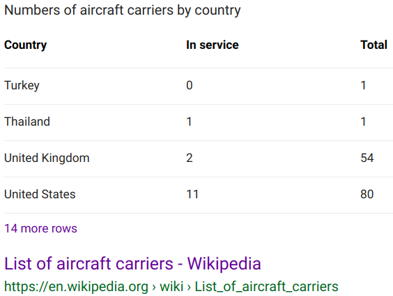The image size is (393, 296).
Task: Click the United States total 80
Action: [367, 194]
